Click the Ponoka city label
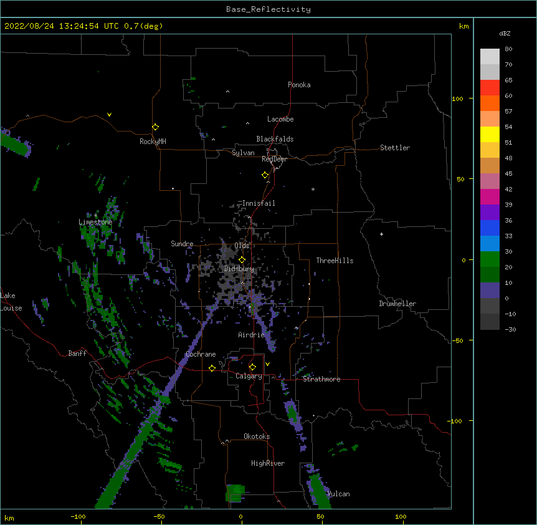 (x=299, y=85)
